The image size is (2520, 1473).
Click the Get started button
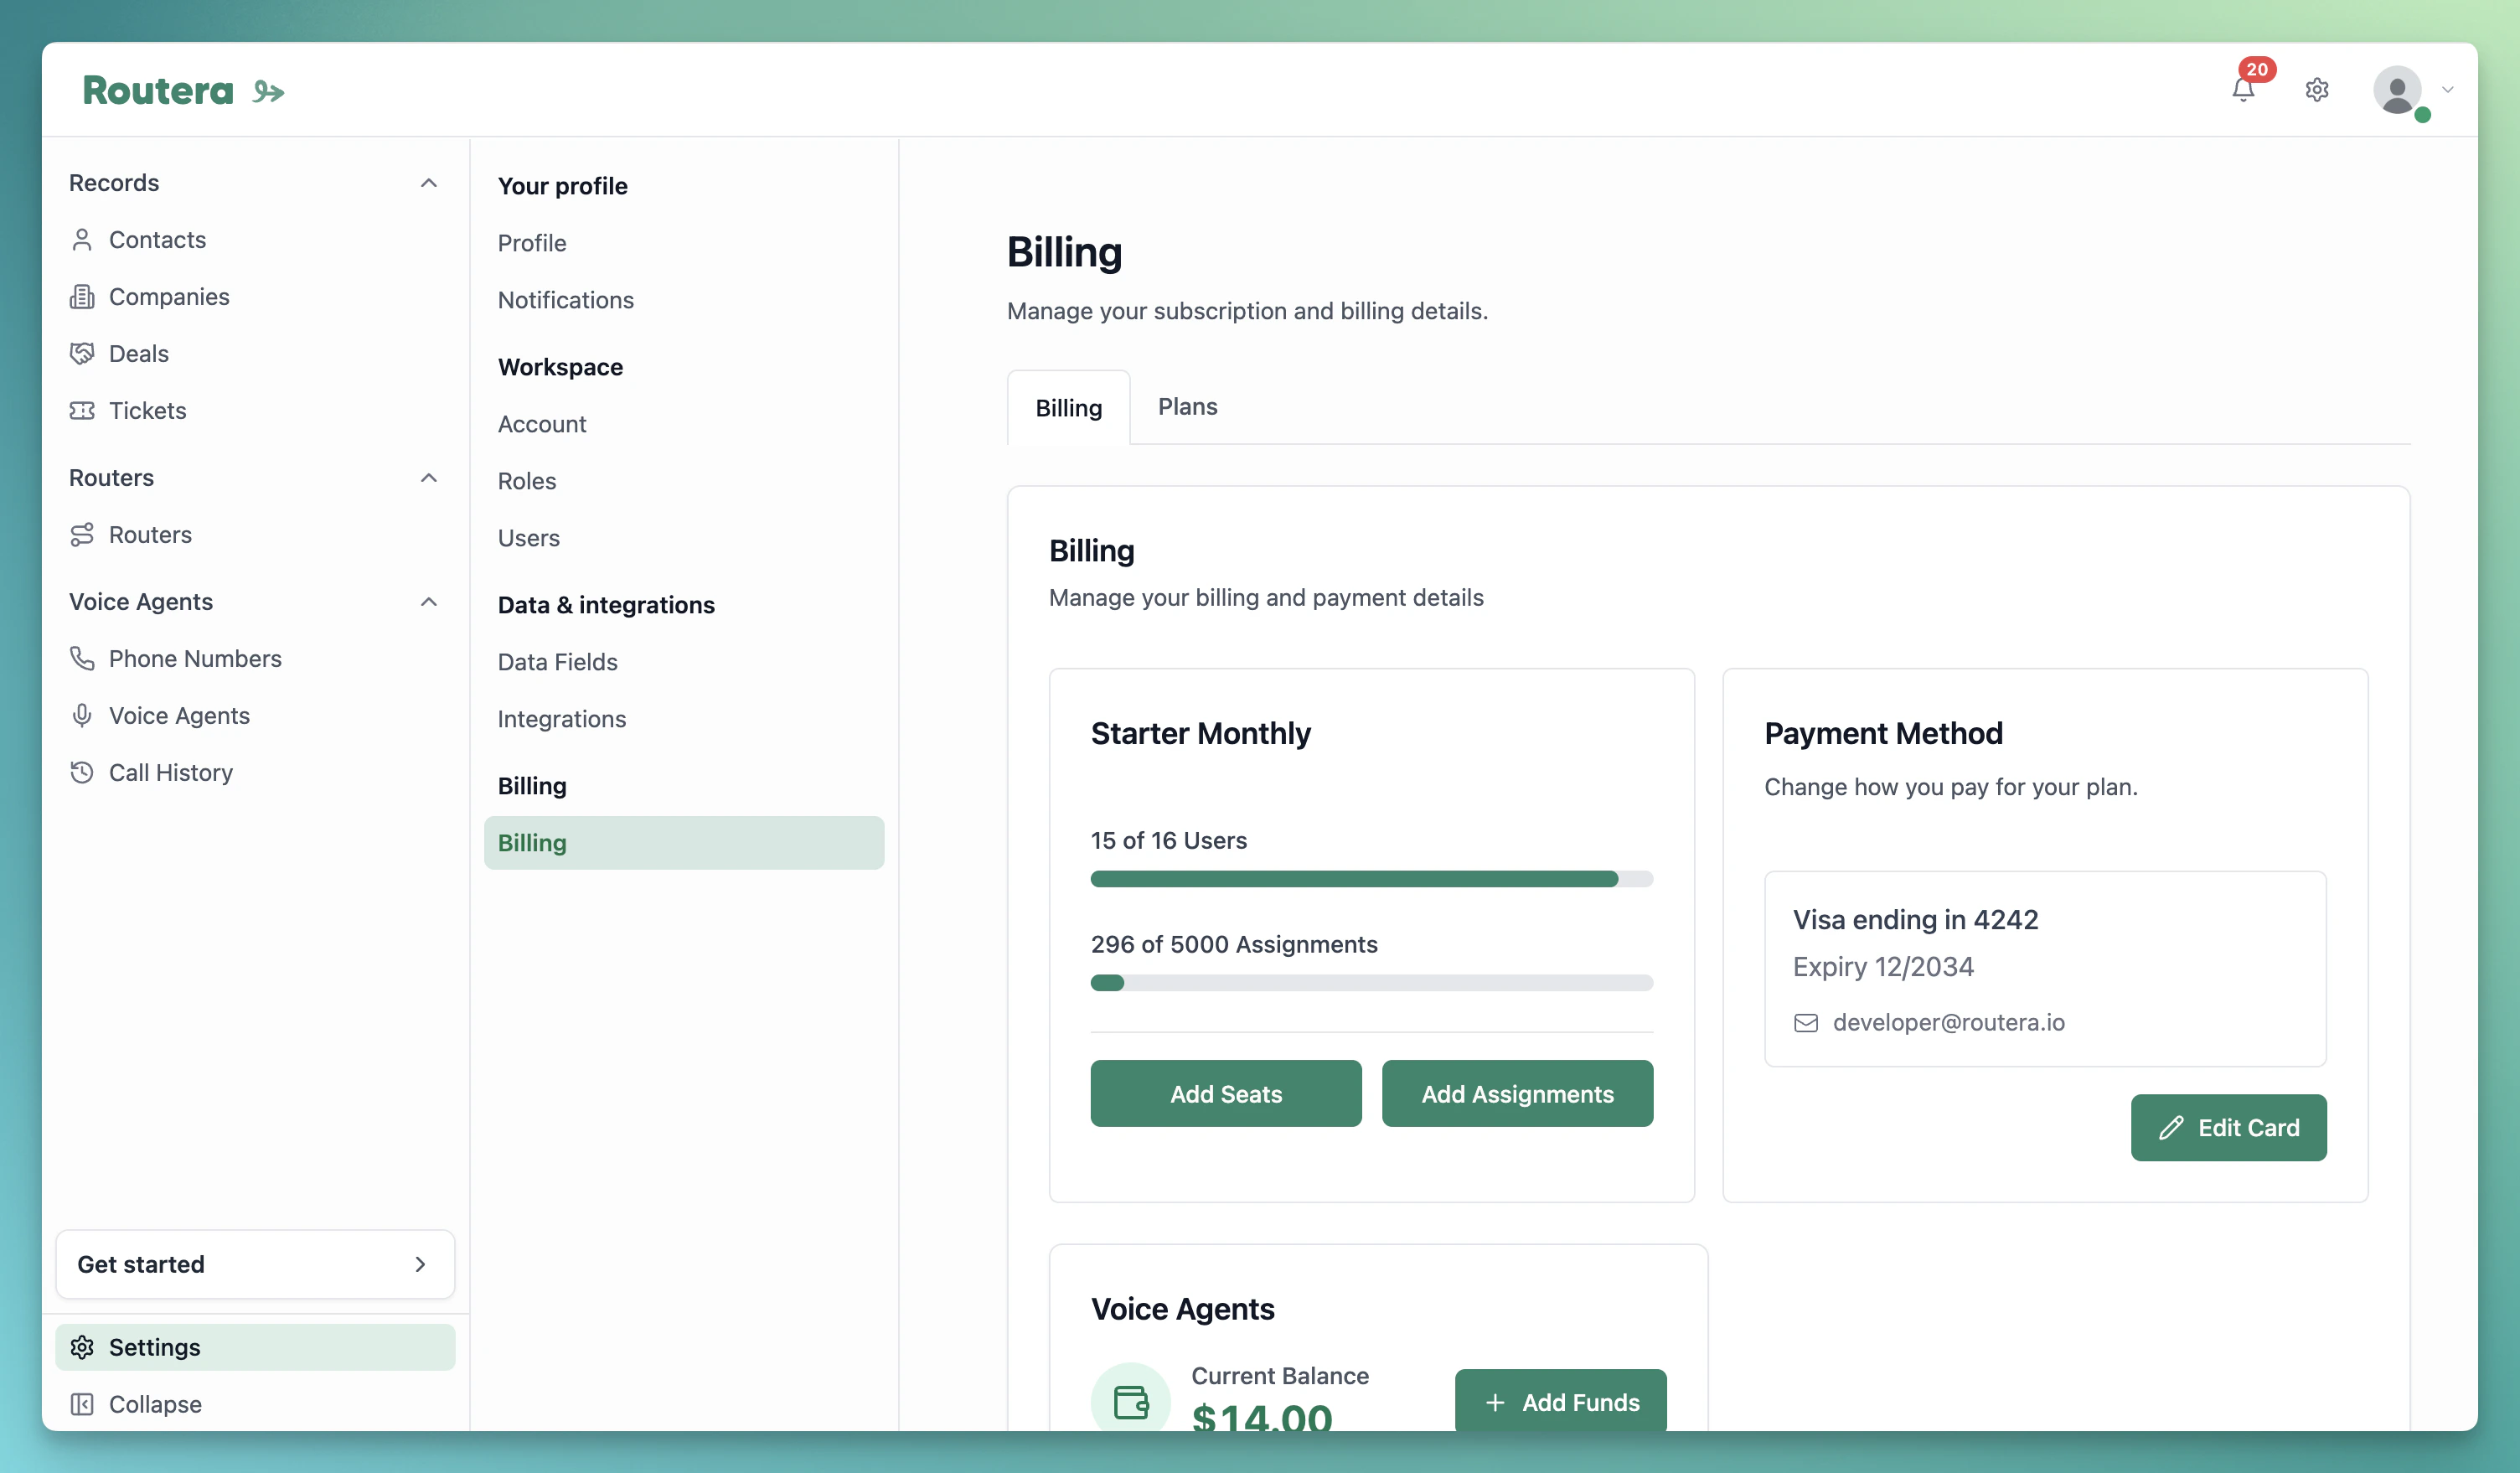tap(255, 1265)
